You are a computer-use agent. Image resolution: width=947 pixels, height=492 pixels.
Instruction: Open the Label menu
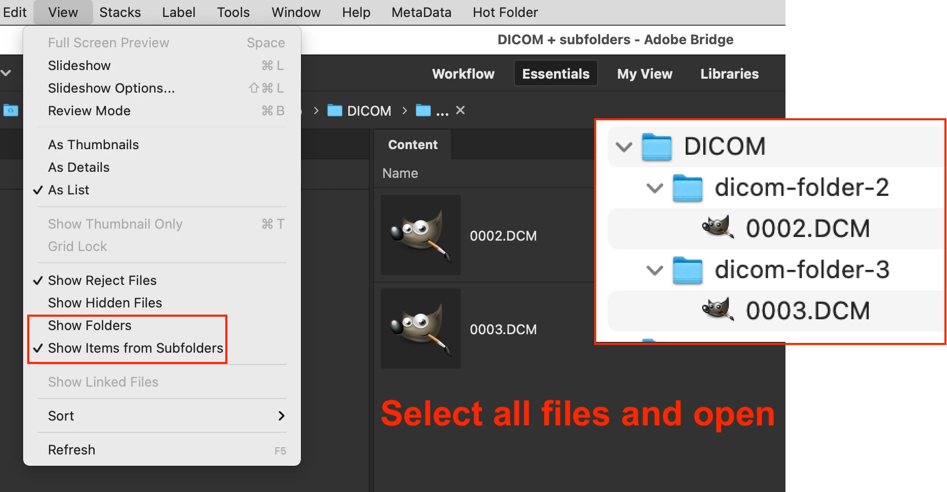[x=178, y=12]
